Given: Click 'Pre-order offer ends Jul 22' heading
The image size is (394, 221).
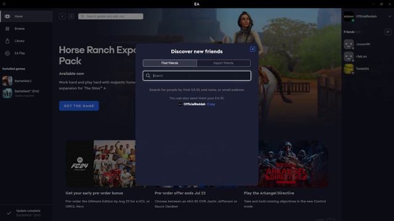Looking at the screenshot, I should coord(180,193).
